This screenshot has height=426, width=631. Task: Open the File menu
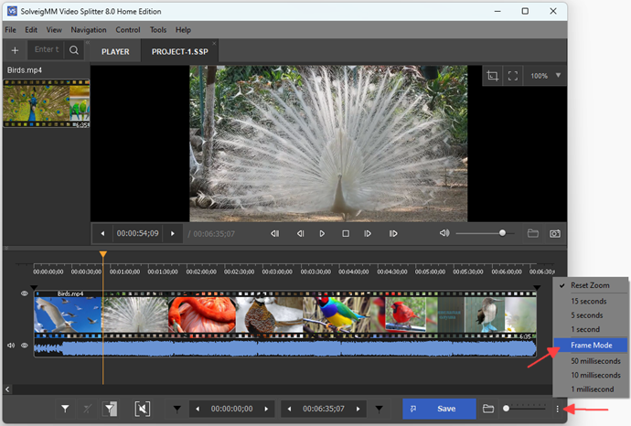tap(10, 30)
